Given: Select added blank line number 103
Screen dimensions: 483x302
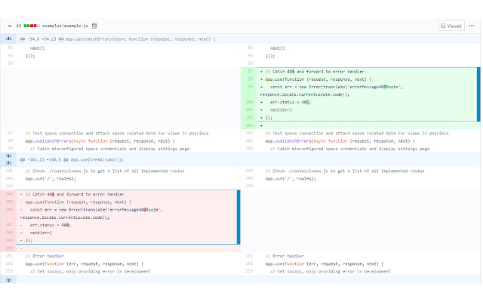Looking at the screenshot, I should click(x=248, y=125).
